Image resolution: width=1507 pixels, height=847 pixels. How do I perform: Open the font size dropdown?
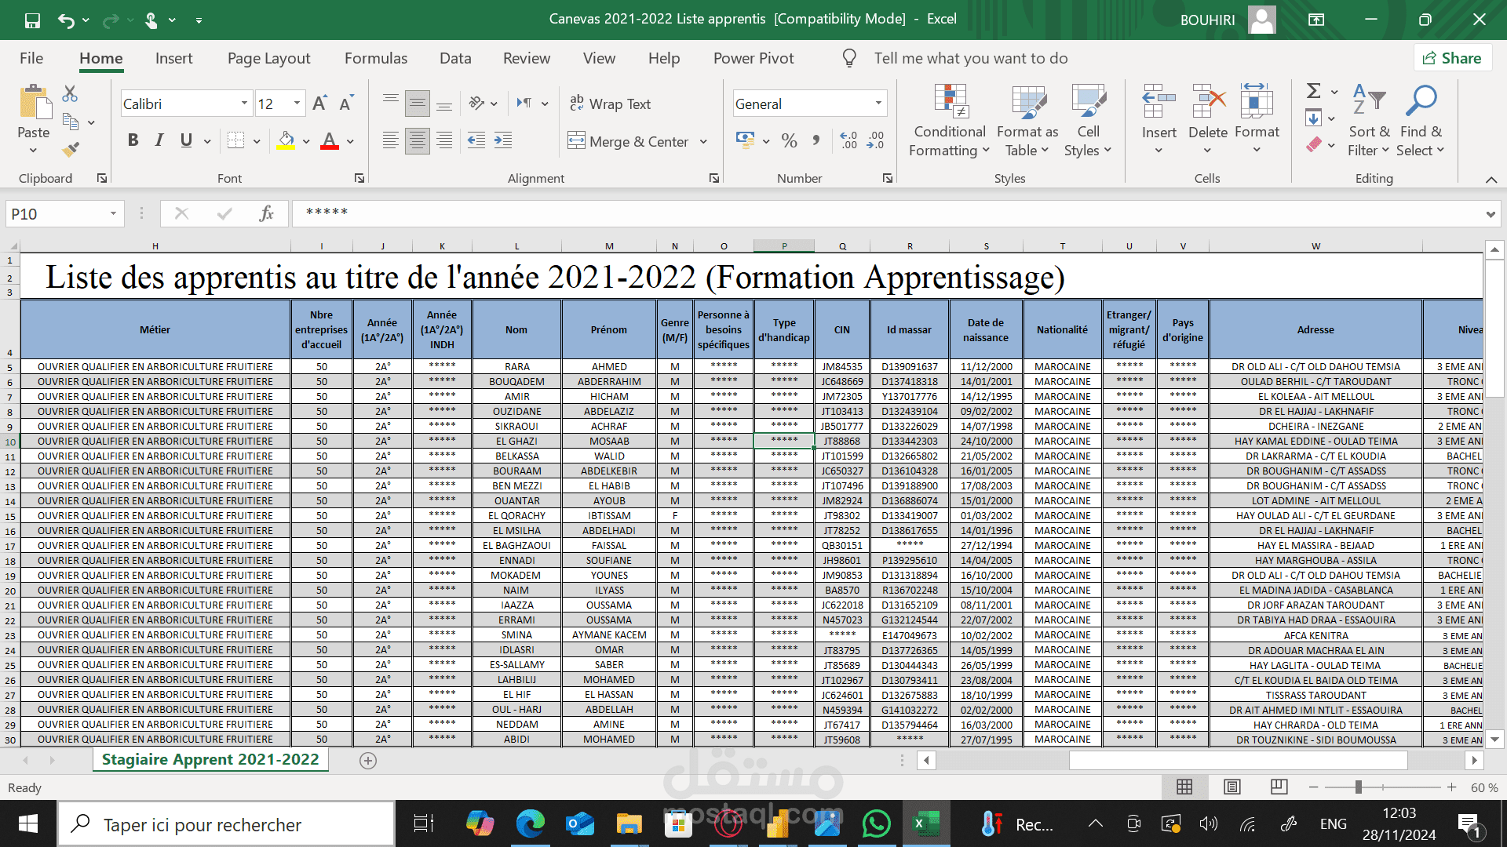pyautogui.click(x=297, y=104)
